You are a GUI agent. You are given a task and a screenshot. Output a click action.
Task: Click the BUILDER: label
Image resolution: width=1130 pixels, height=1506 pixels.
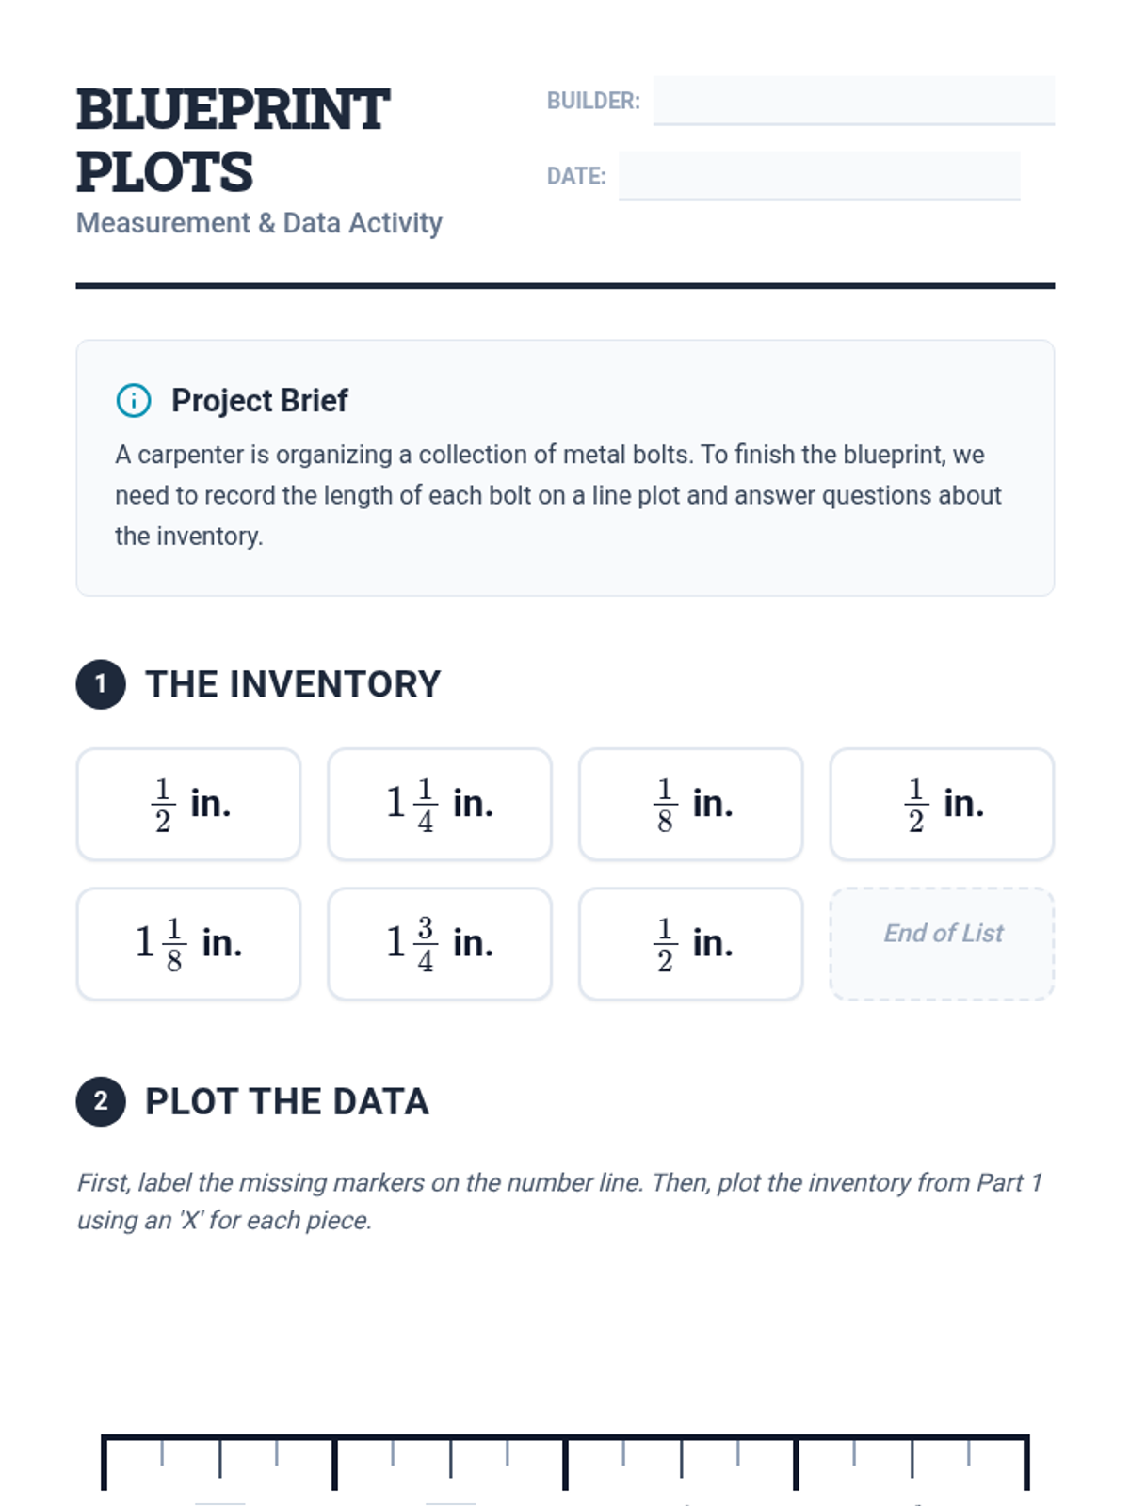[x=593, y=101]
